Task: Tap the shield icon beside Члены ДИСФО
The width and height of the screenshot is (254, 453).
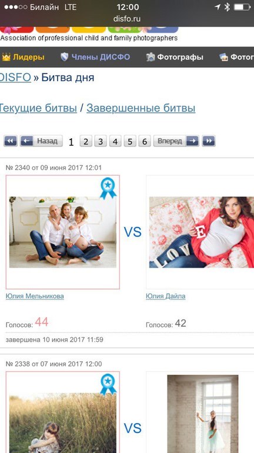Action: point(64,57)
